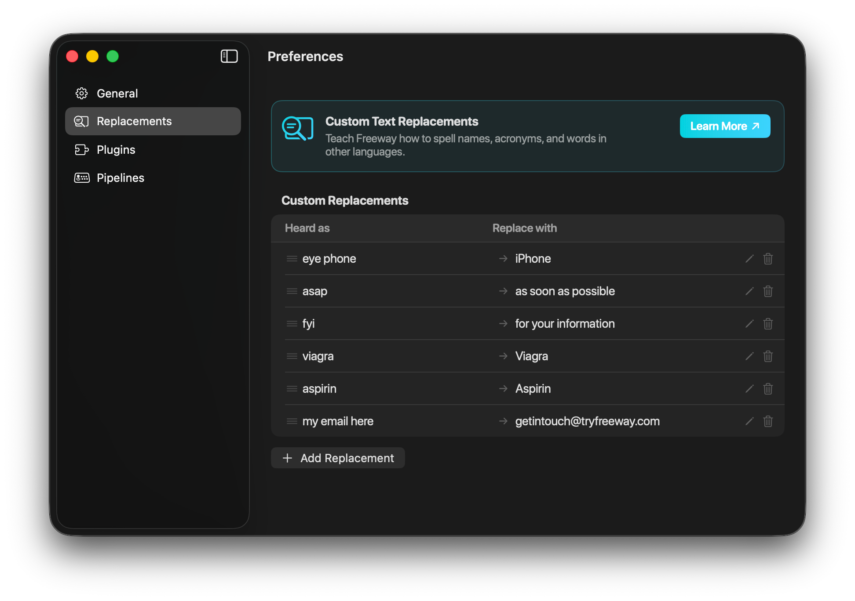
Task: Toggle the sidebar panel icon
Action: click(229, 56)
